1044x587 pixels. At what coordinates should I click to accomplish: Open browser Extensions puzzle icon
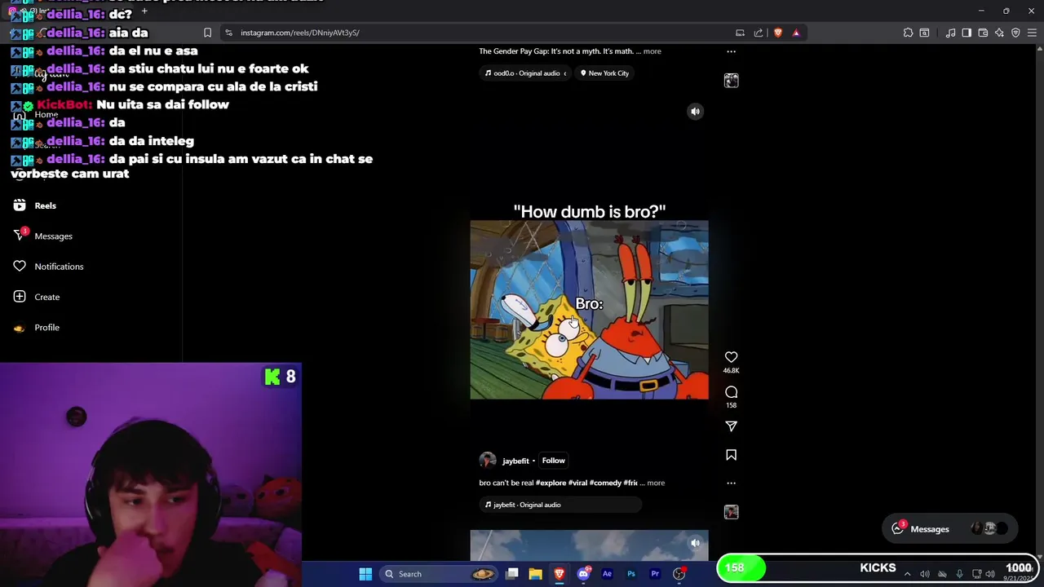pyautogui.click(x=908, y=33)
